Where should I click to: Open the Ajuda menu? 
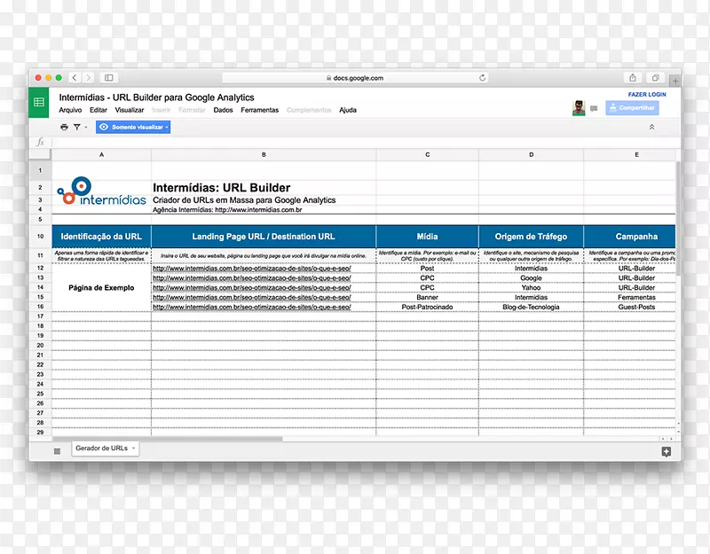click(348, 110)
